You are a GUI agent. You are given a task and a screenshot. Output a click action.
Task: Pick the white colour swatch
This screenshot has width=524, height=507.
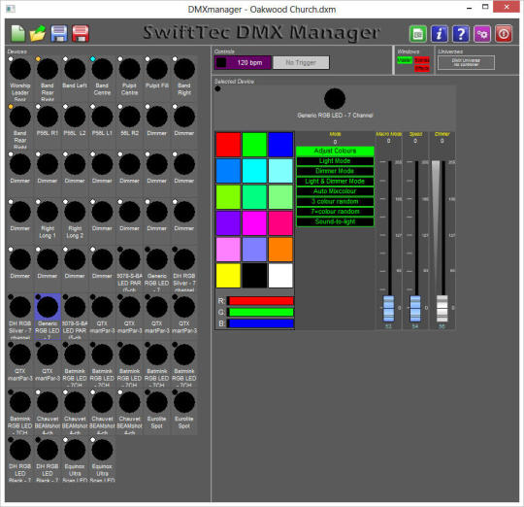pyautogui.click(x=280, y=276)
